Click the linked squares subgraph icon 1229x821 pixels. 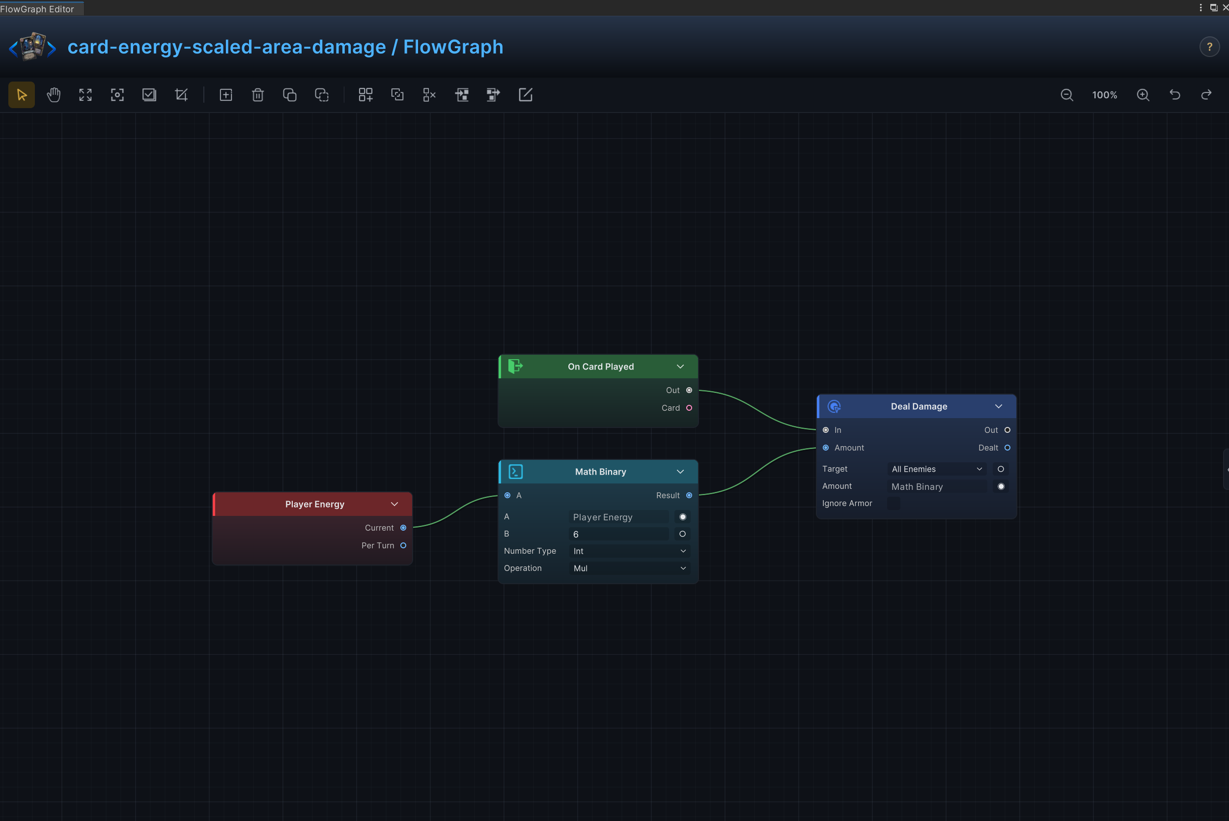click(397, 95)
